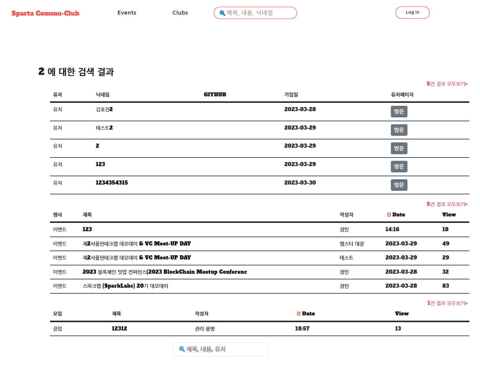Click the 가입일 column header
Image resolution: width=480 pixels, height=392 pixels.
pos(291,95)
